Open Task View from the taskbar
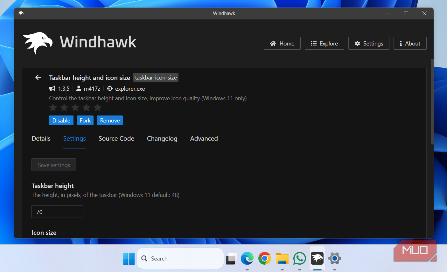This screenshot has width=447, height=272. (x=231, y=259)
